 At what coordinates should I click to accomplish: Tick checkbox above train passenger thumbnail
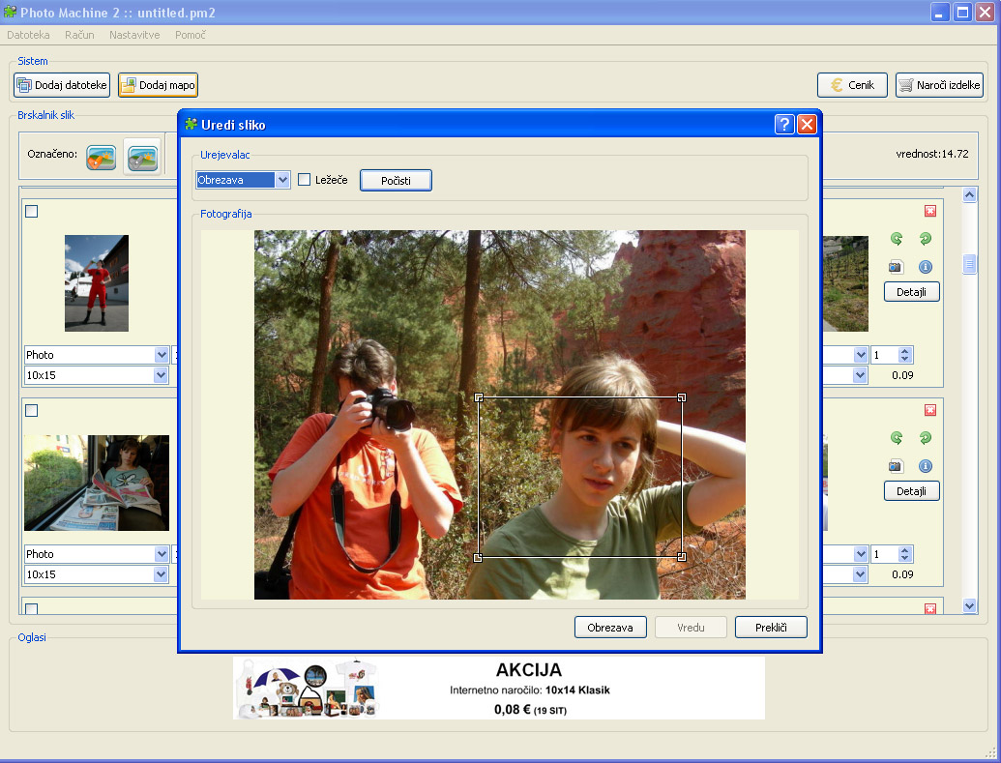point(31,410)
